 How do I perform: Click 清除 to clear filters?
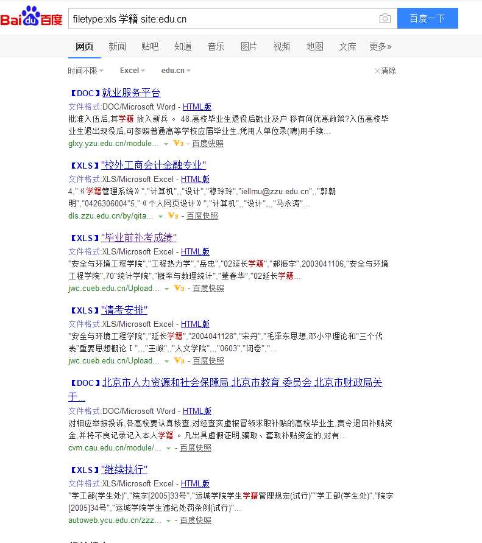(388, 71)
